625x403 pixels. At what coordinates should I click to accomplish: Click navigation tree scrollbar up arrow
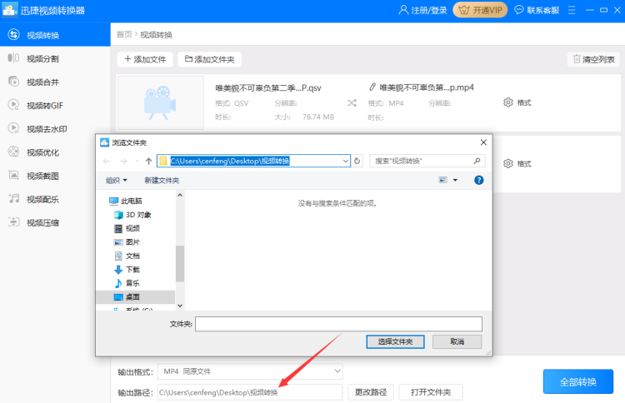180,195
